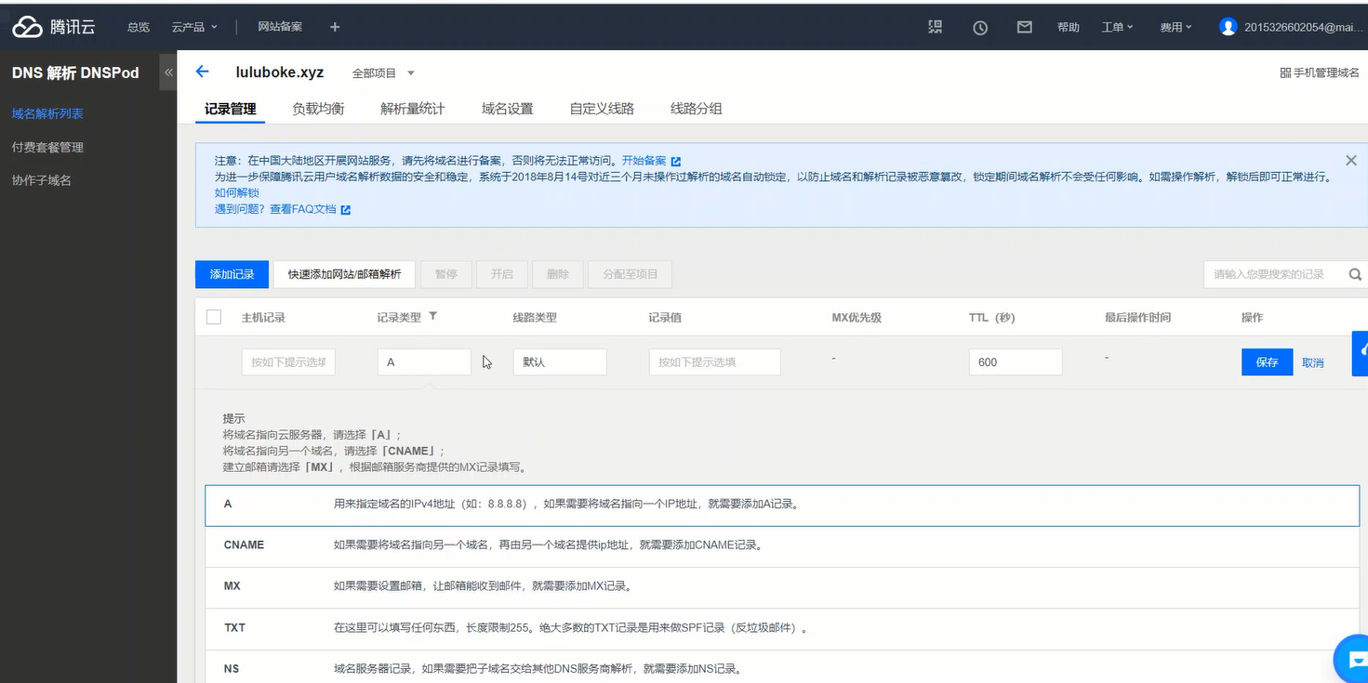
Task: Switch to 线路分组 tab
Action: point(697,109)
